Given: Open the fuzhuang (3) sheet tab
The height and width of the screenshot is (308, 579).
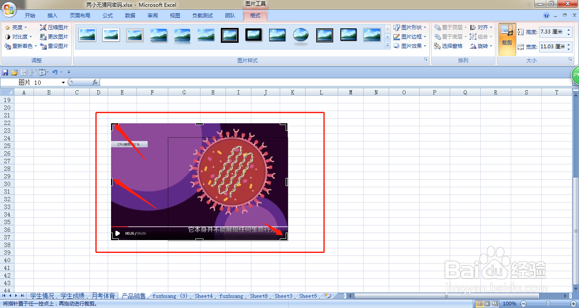Looking at the screenshot, I should point(170,296).
